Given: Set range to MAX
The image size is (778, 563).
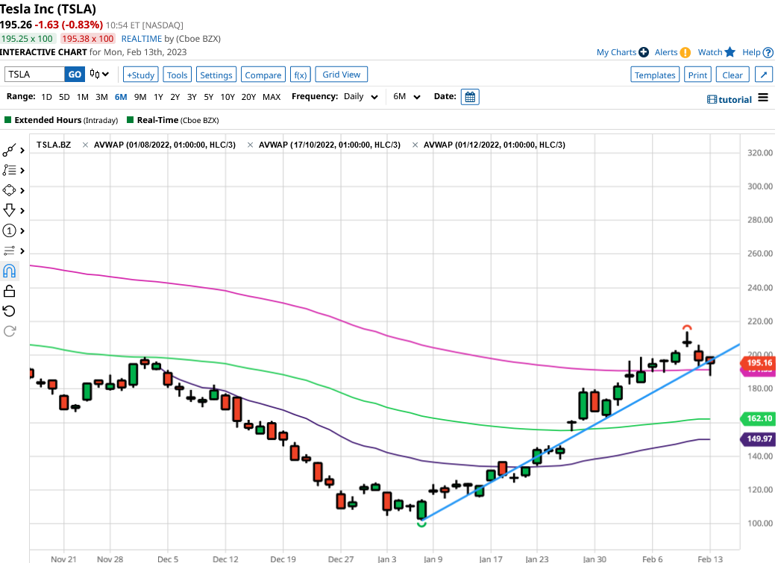Looking at the screenshot, I should 272,97.
